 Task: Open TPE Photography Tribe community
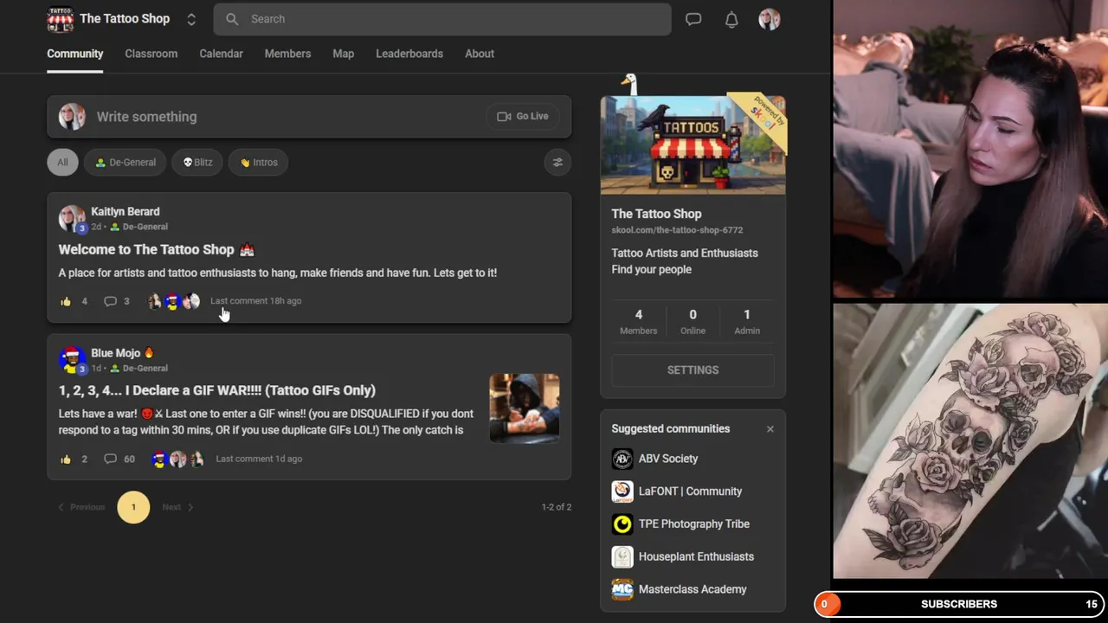[694, 524]
